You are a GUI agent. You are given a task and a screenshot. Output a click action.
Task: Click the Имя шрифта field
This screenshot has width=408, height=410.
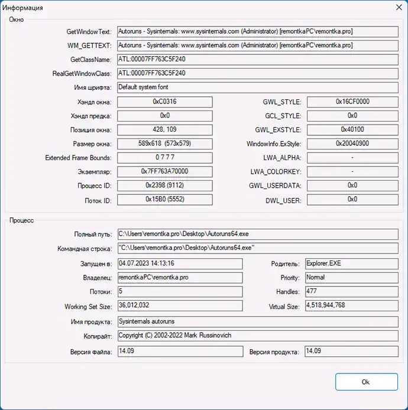click(258, 87)
